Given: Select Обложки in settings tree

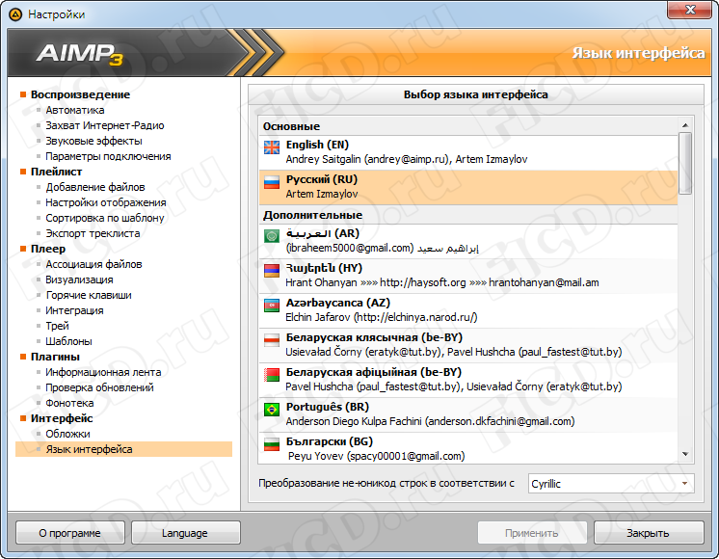Looking at the screenshot, I should (x=67, y=434).
